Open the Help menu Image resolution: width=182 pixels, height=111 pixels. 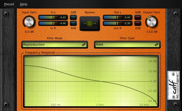(24, 4)
